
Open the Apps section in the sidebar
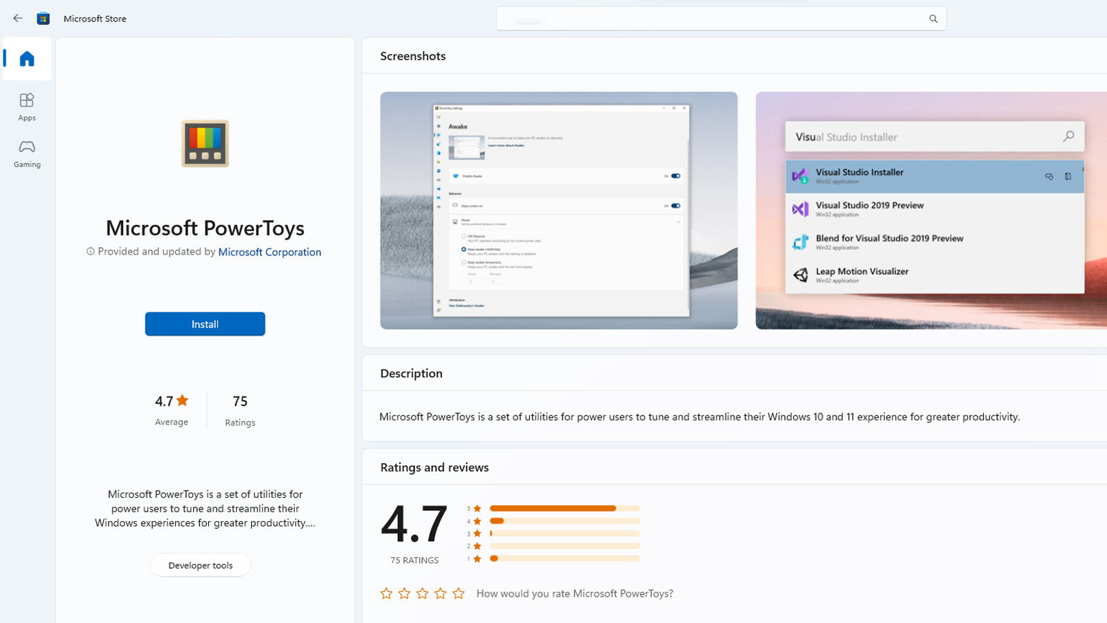coord(26,105)
